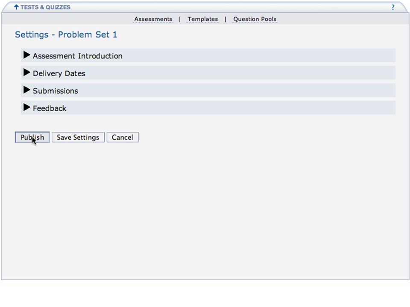
Task: Expand the Feedback section triangle
Action: tap(26, 107)
